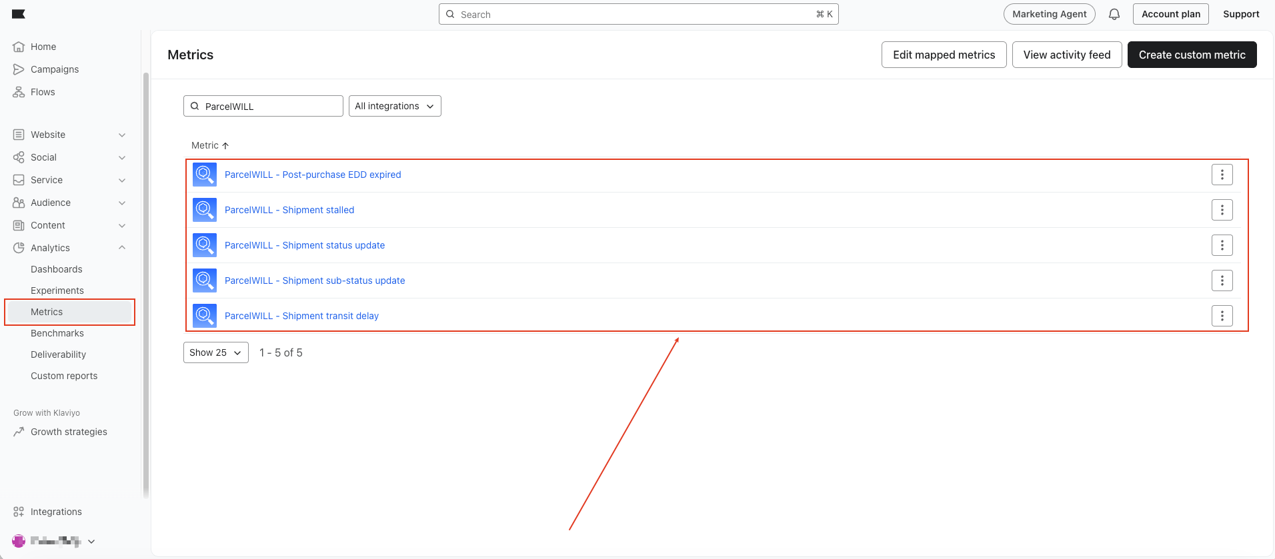Click the global Search field
This screenshot has width=1275, height=559.
click(639, 14)
